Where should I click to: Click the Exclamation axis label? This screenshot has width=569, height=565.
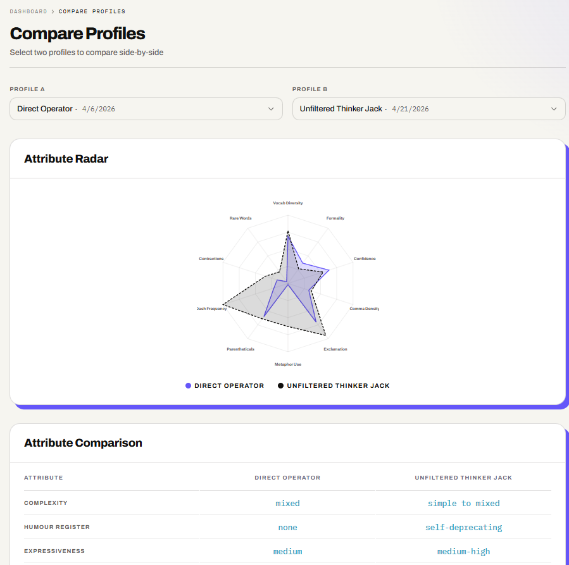(335, 349)
